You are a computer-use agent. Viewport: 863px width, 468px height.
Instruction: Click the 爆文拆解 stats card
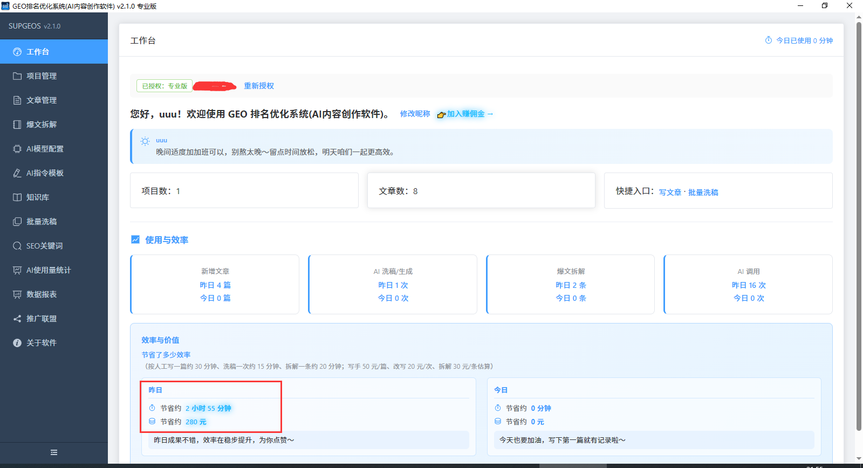571,284
